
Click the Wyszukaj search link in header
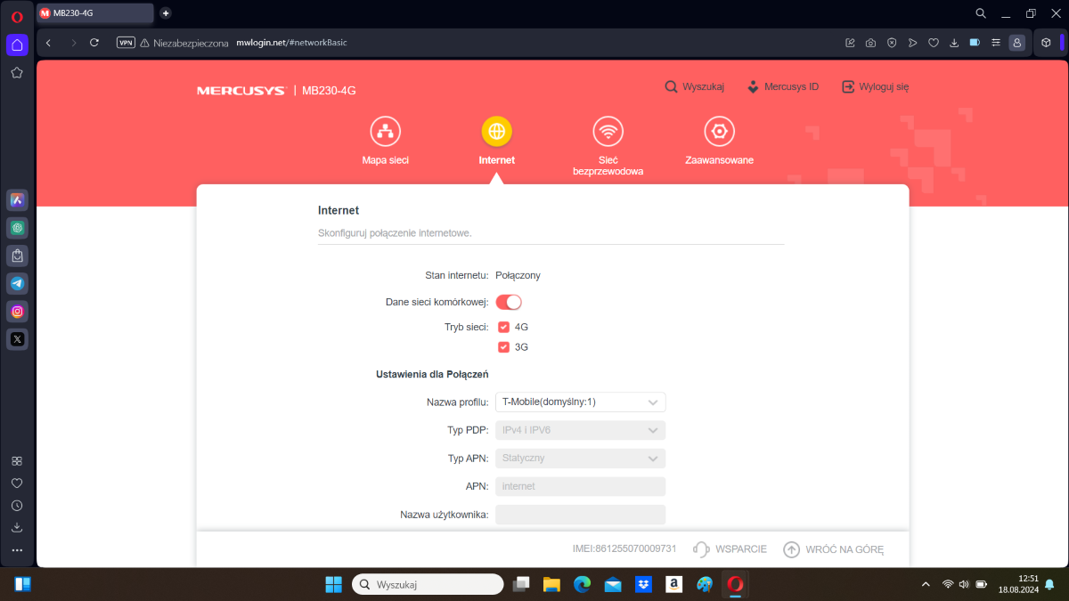point(694,87)
